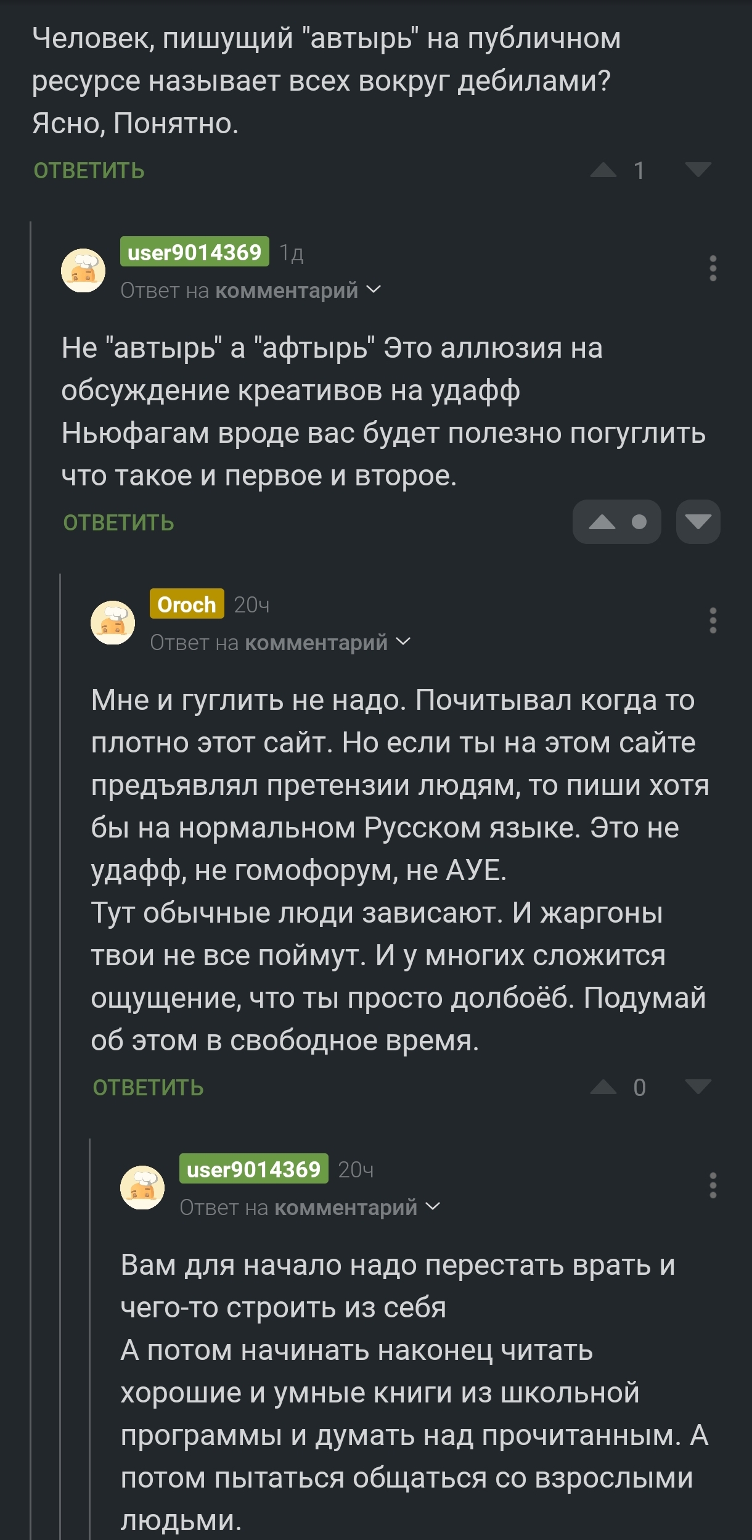
Task: Tap avatar on first user9014369 comment
Action: 83,270
